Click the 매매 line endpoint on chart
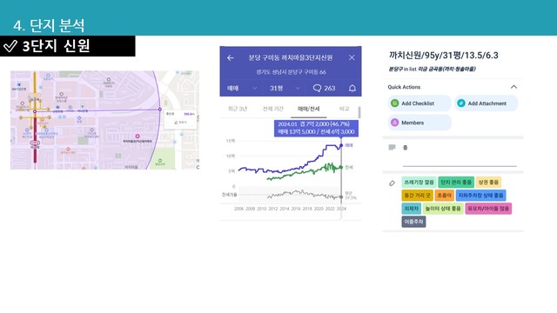 coord(341,145)
